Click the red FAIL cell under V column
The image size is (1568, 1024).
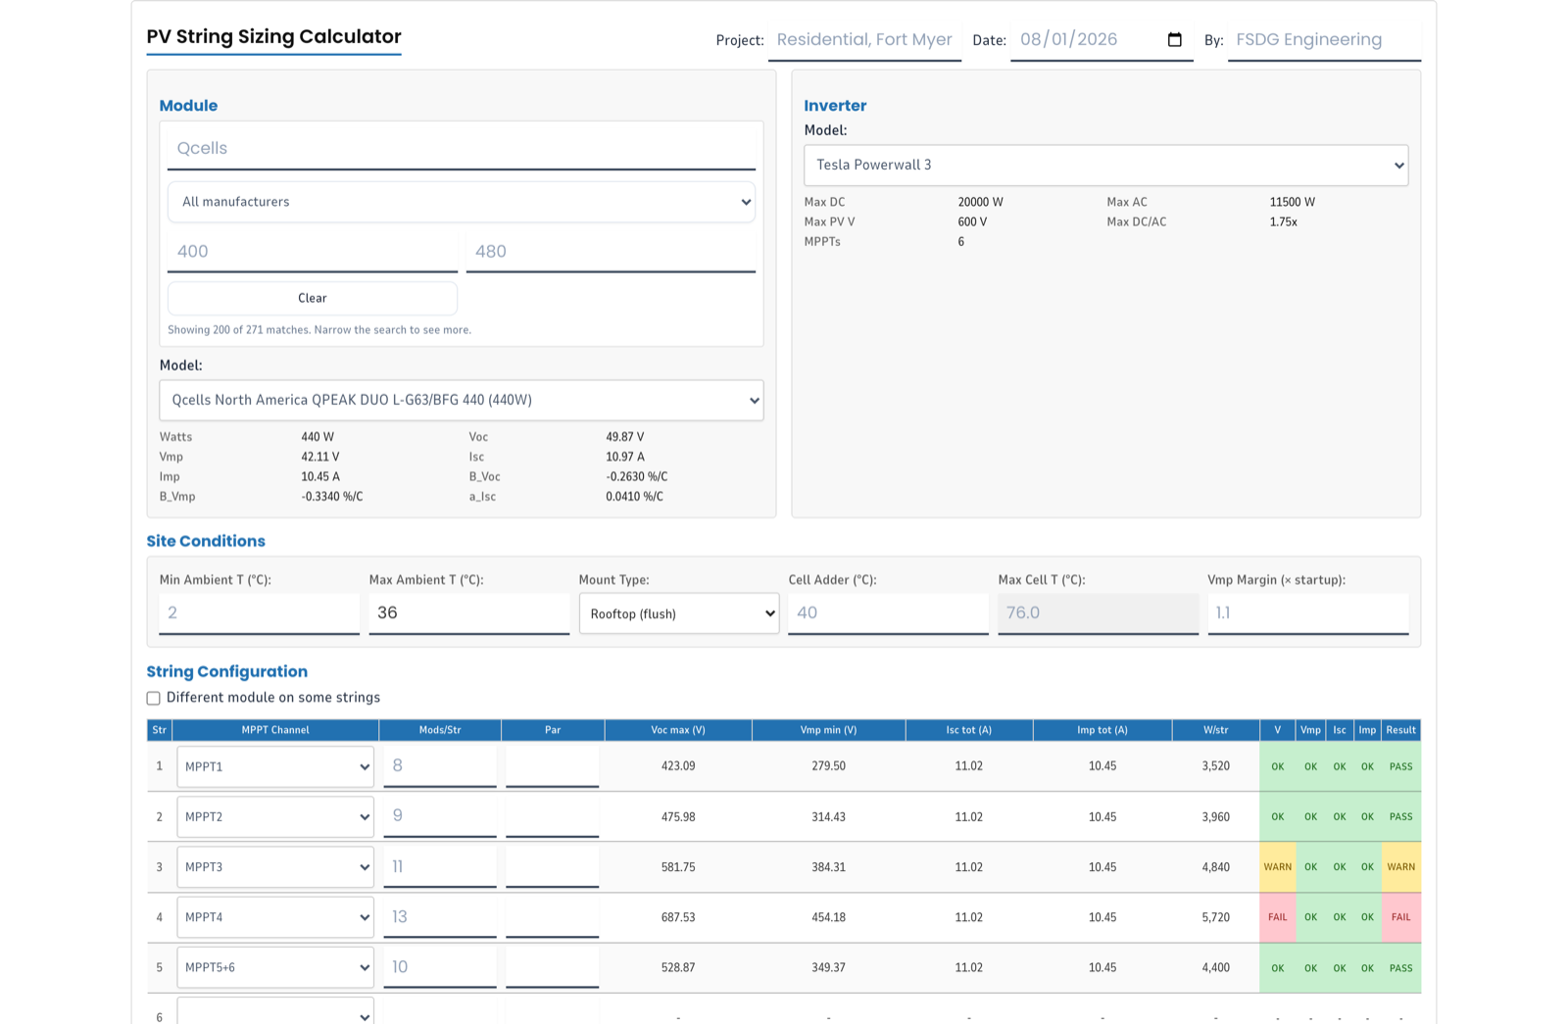pos(1277,917)
